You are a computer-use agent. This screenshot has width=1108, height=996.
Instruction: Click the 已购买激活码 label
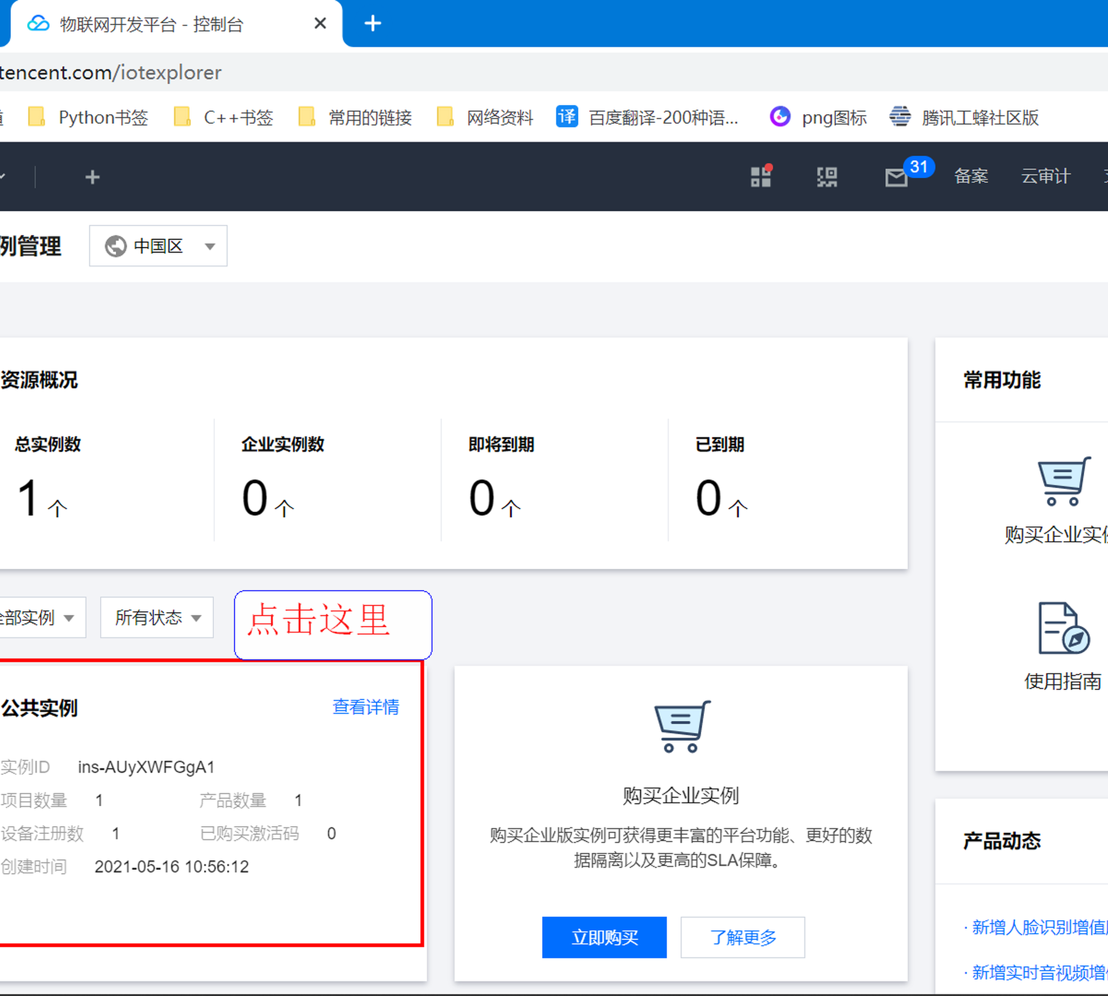[249, 833]
